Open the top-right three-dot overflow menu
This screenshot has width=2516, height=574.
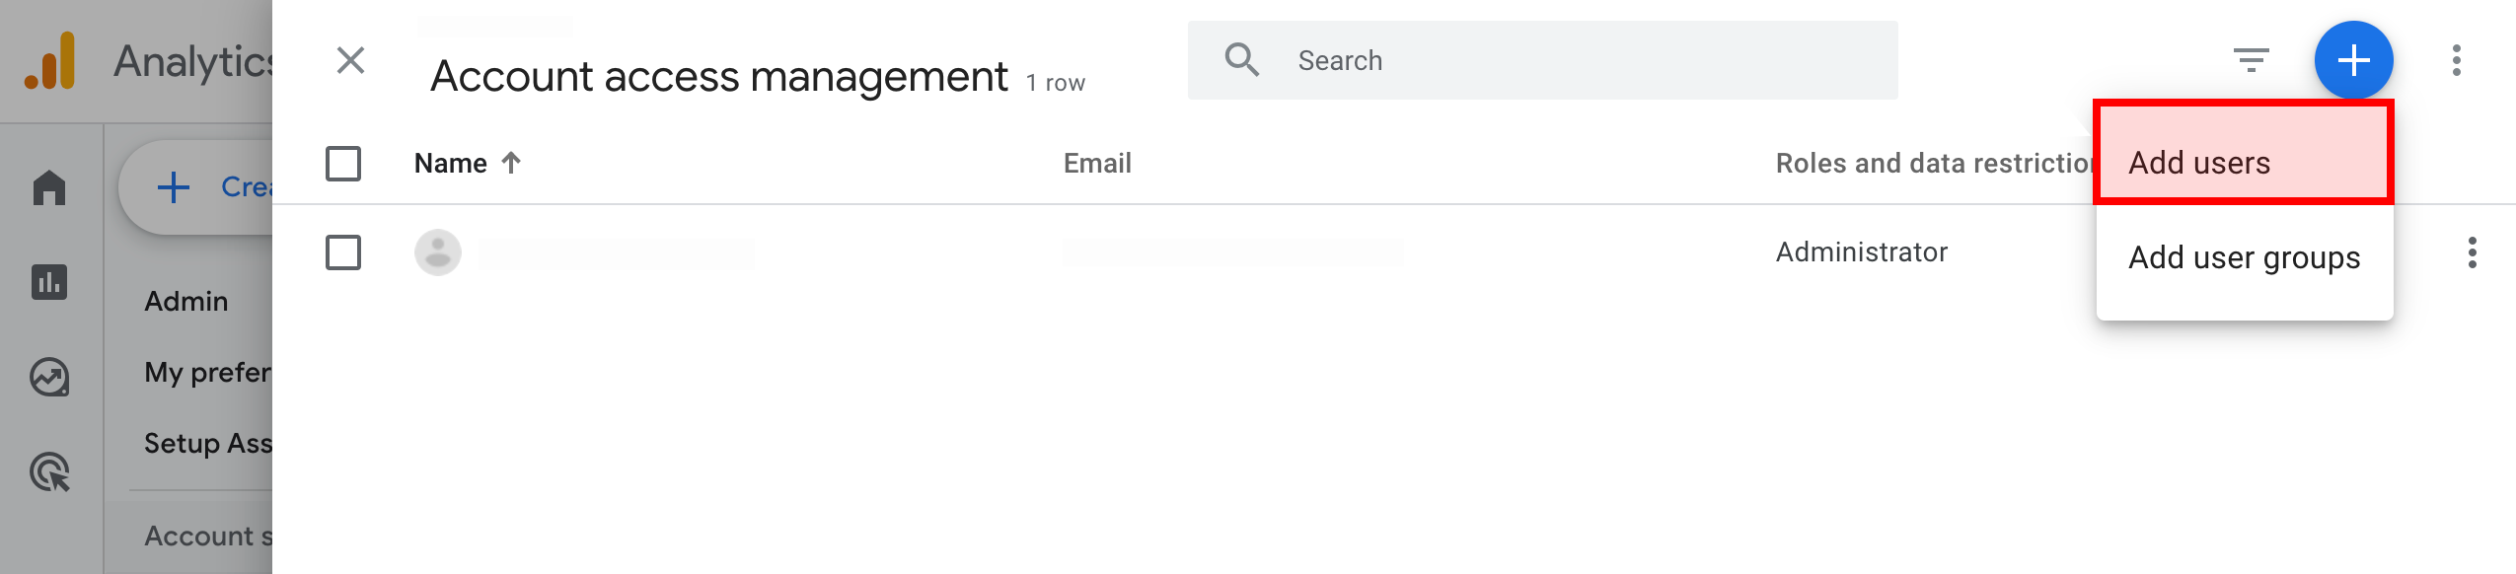point(2456,60)
